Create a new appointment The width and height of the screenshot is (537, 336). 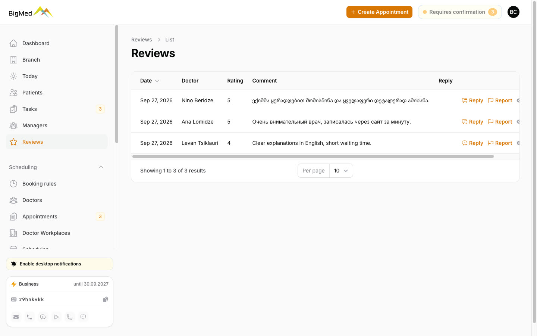379,12
